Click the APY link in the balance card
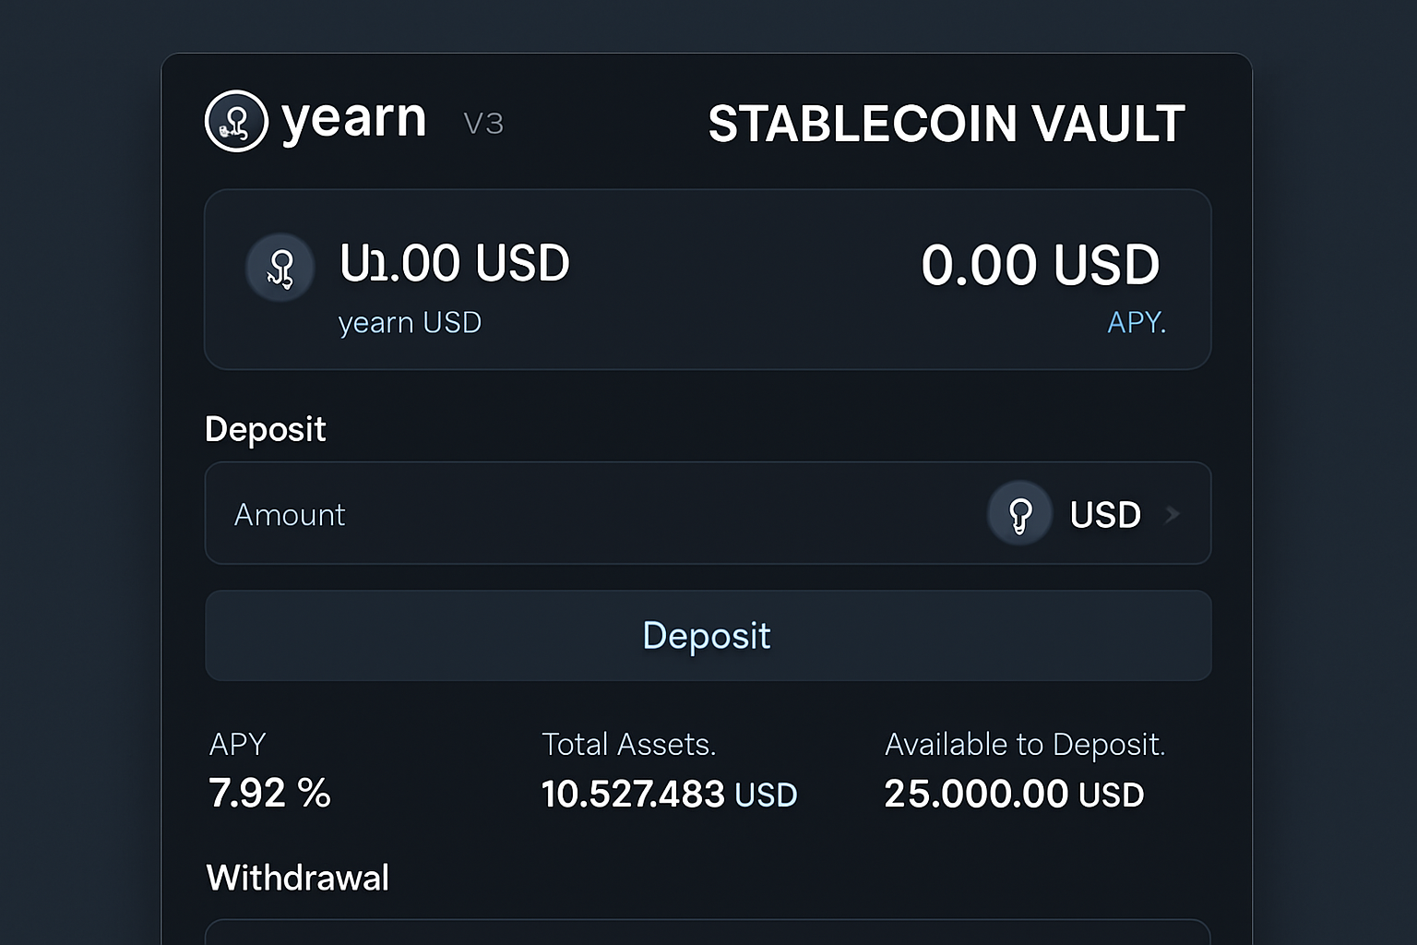Image resolution: width=1417 pixels, height=945 pixels. pyautogui.click(x=1137, y=322)
